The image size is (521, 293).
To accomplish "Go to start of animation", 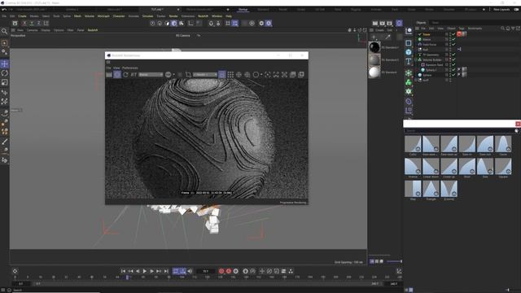I will [123, 271].
